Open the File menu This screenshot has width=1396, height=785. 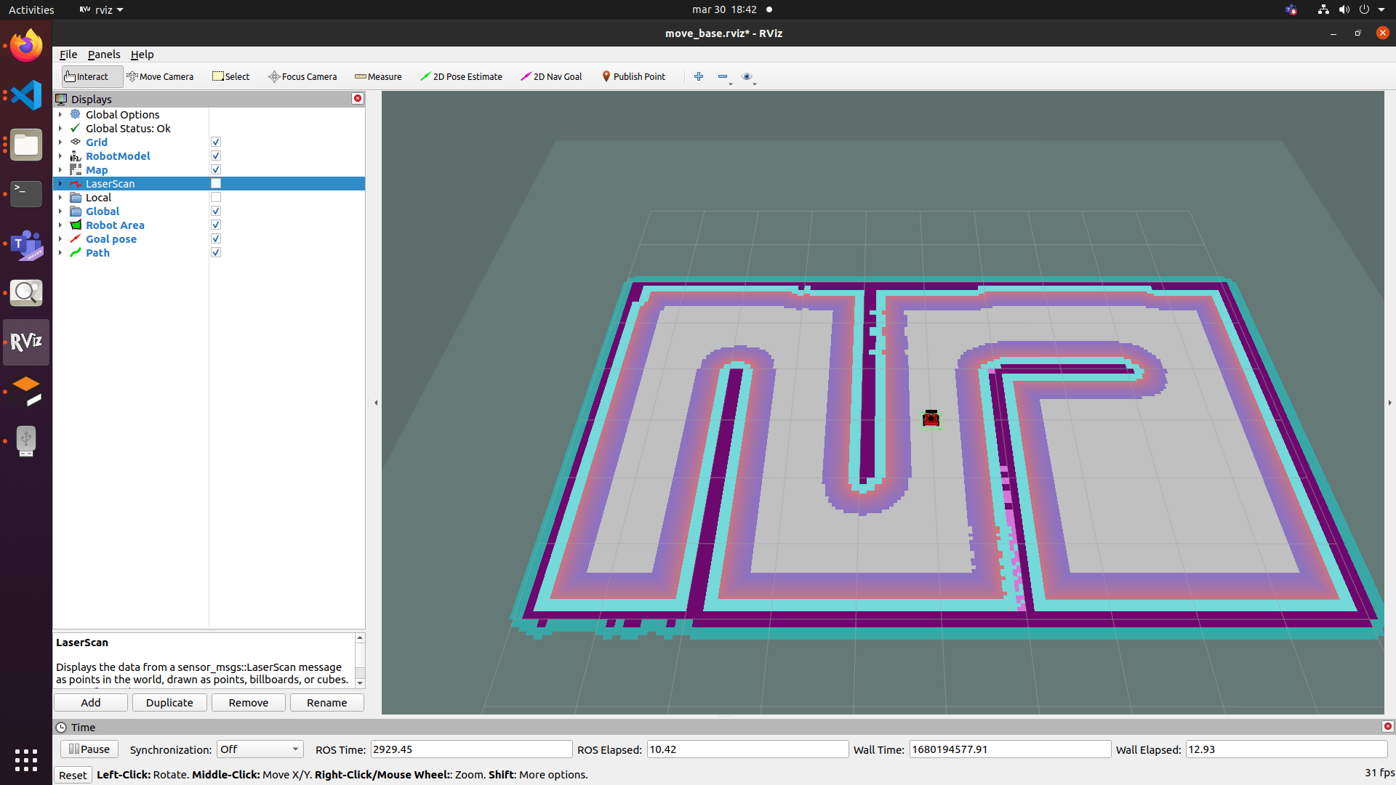click(68, 55)
